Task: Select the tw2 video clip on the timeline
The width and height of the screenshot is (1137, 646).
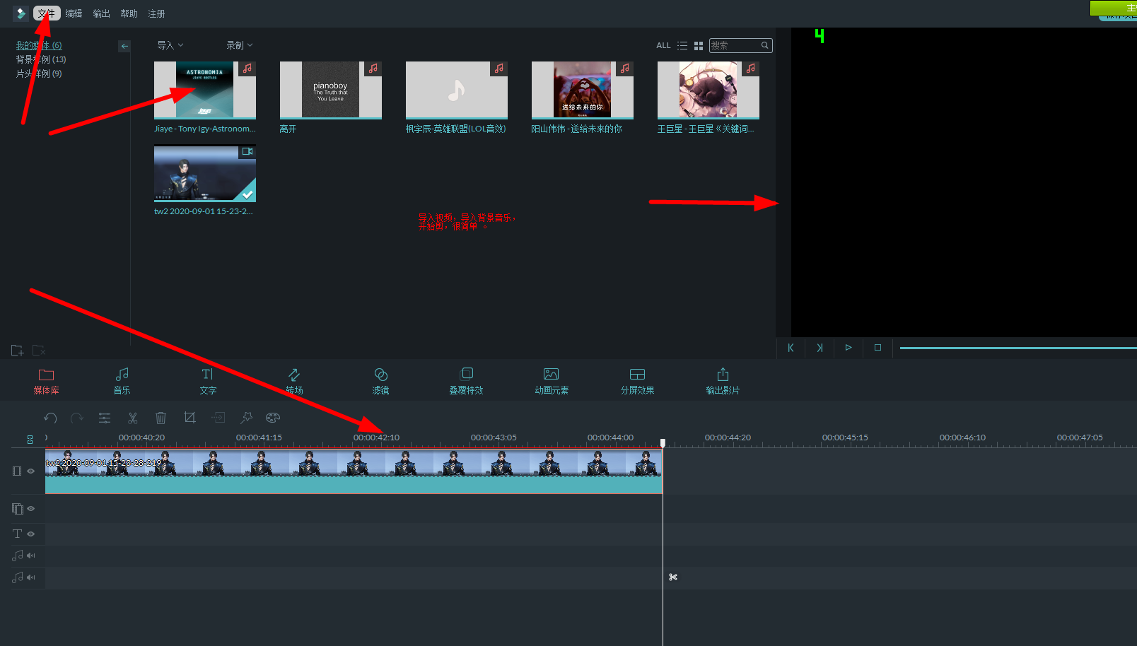Action: (354, 471)
